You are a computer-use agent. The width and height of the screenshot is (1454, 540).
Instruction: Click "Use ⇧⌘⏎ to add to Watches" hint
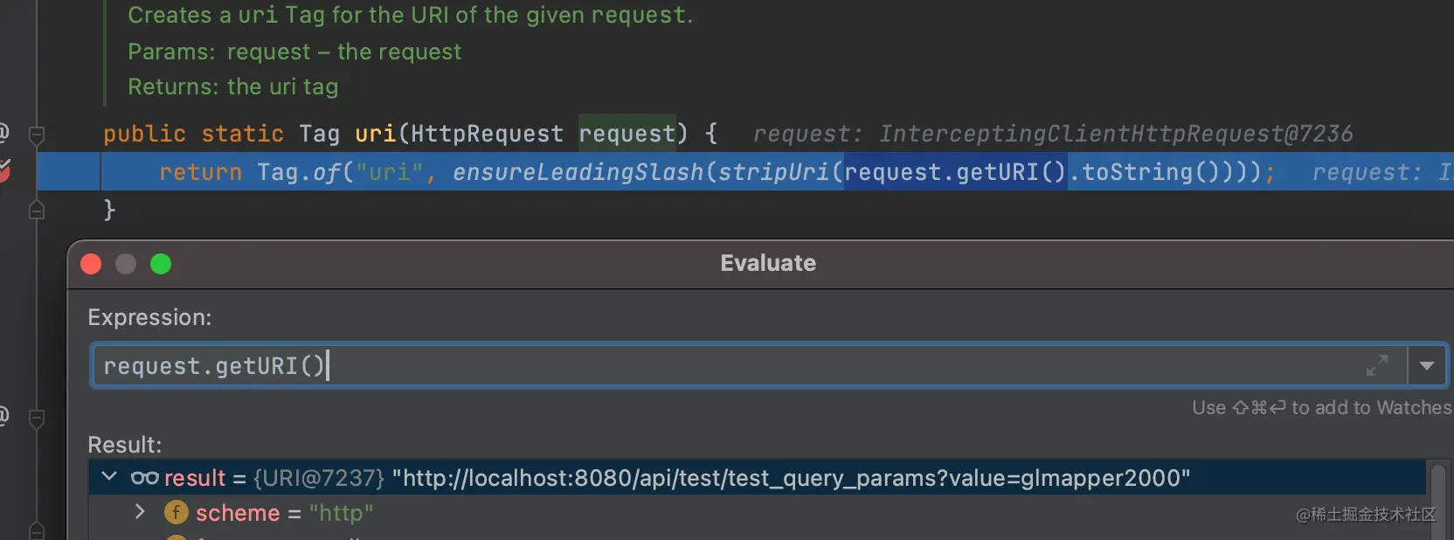click(1320, 407)
